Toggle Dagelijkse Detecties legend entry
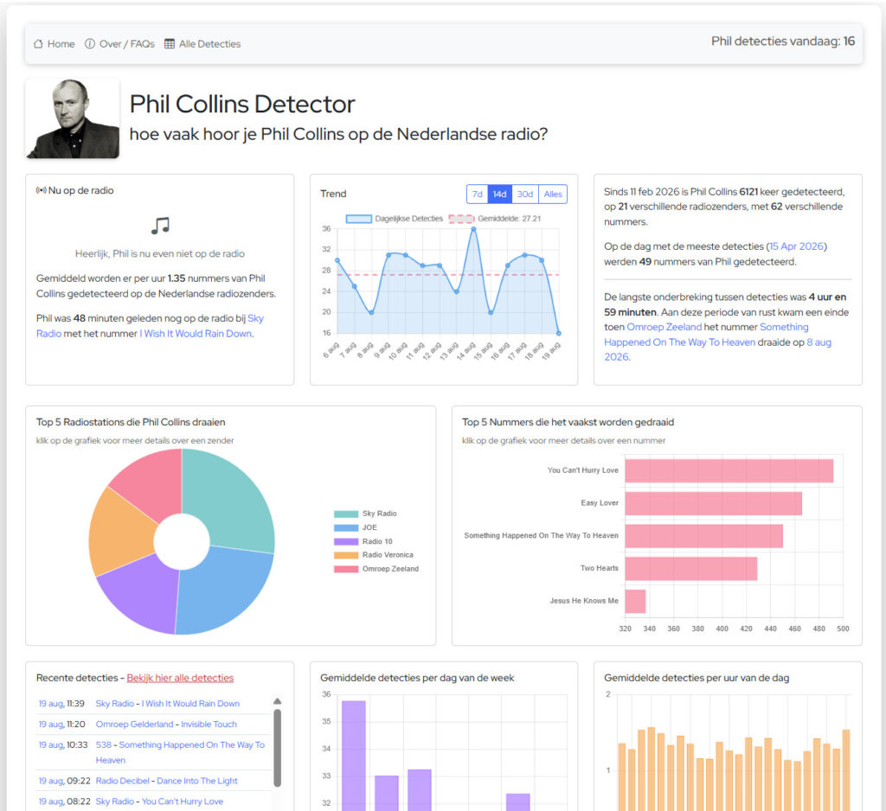Image resolution: width=886 pixels, height=811 pixels. point(395,219)
